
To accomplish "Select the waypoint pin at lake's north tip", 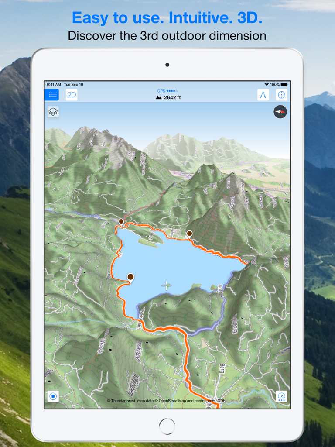I will 121,222.
